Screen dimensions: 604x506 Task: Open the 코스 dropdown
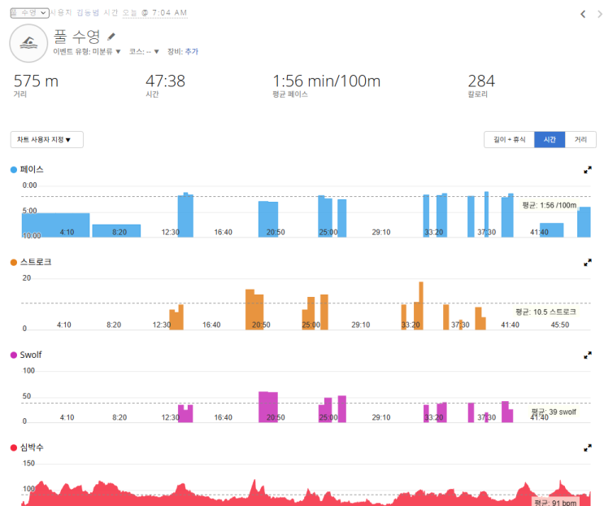144,51
